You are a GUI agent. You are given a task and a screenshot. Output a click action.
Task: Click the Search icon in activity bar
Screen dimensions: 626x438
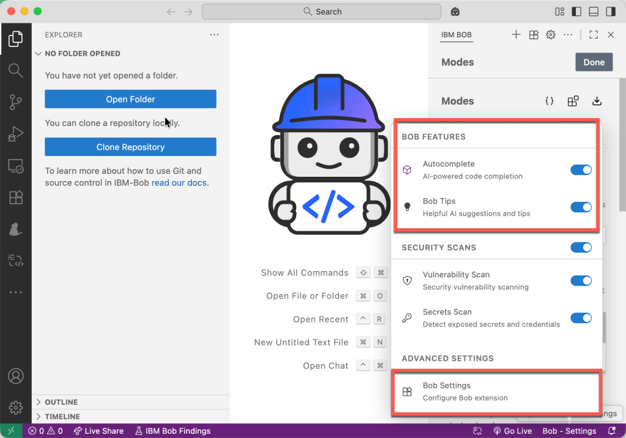click(16, 70)
